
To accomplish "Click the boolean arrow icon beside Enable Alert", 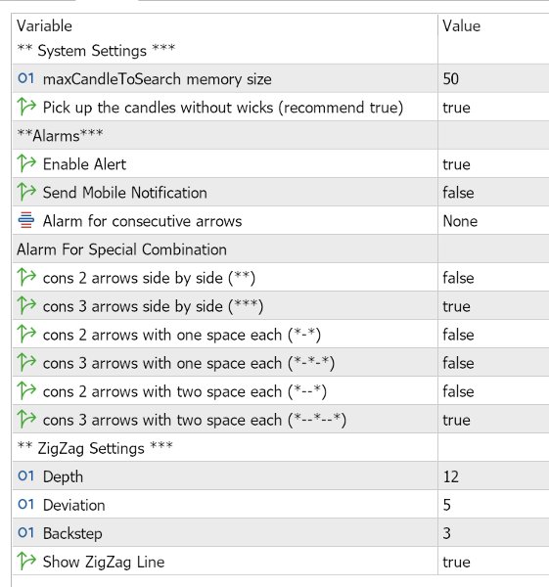I will 26,163.
